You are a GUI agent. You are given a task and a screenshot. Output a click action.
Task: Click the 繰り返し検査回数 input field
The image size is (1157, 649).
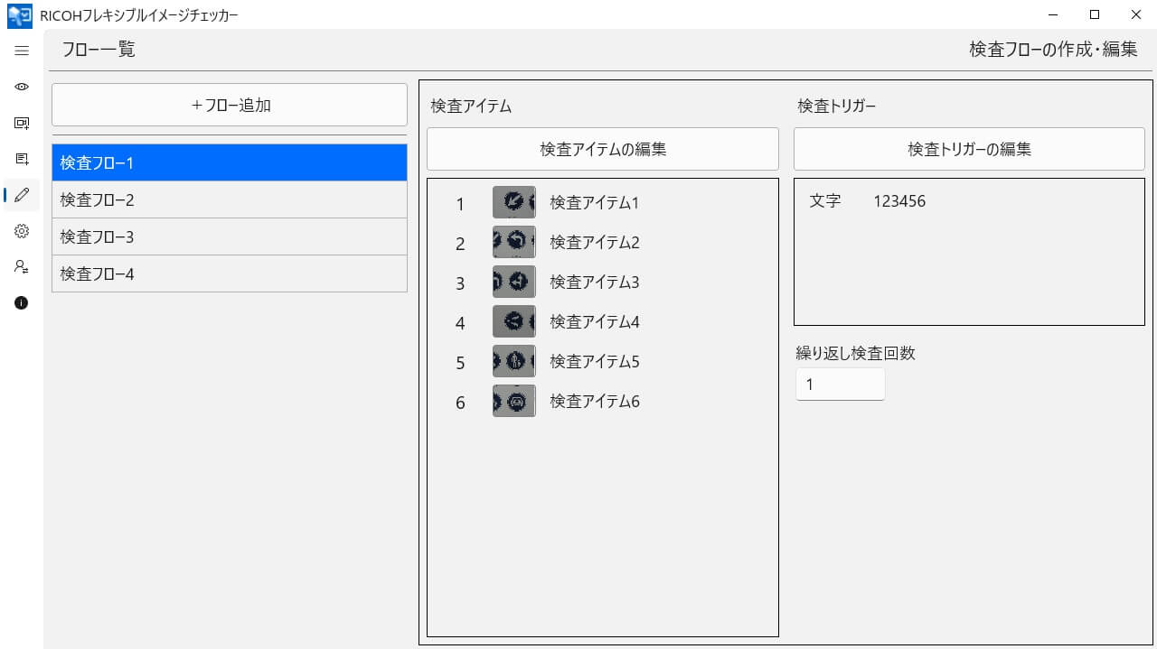click(840, 385)
